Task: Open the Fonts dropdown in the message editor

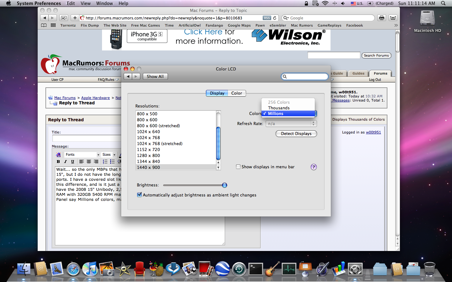Action: (82, 154)
